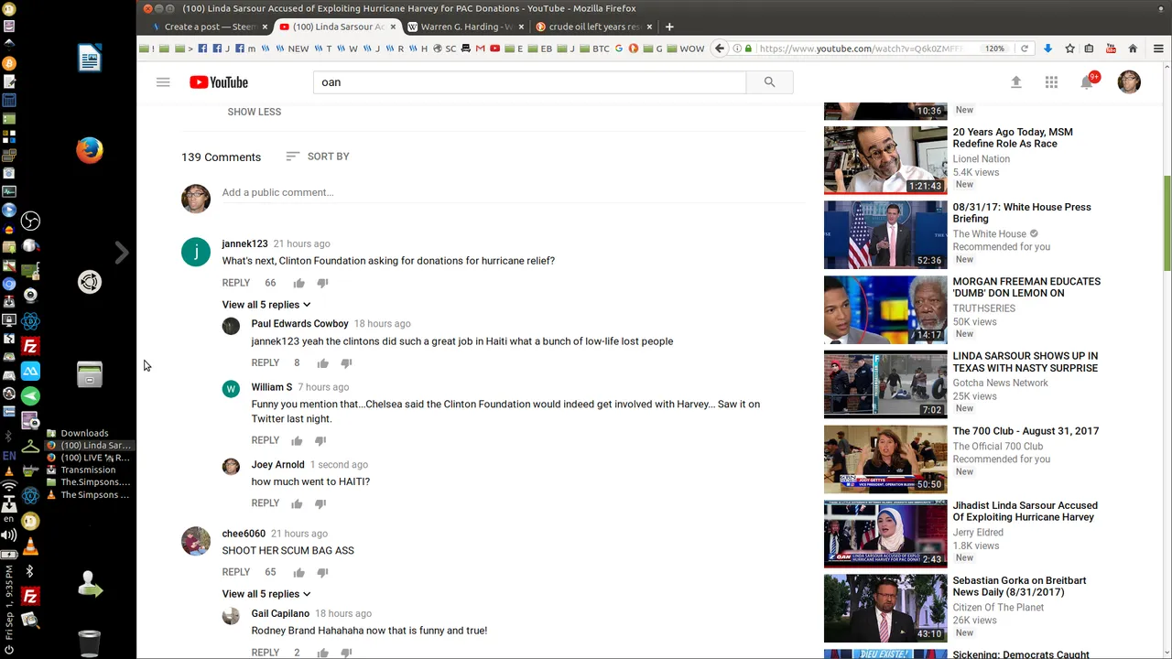Open the trash can on desktop

tap(89, 643)
